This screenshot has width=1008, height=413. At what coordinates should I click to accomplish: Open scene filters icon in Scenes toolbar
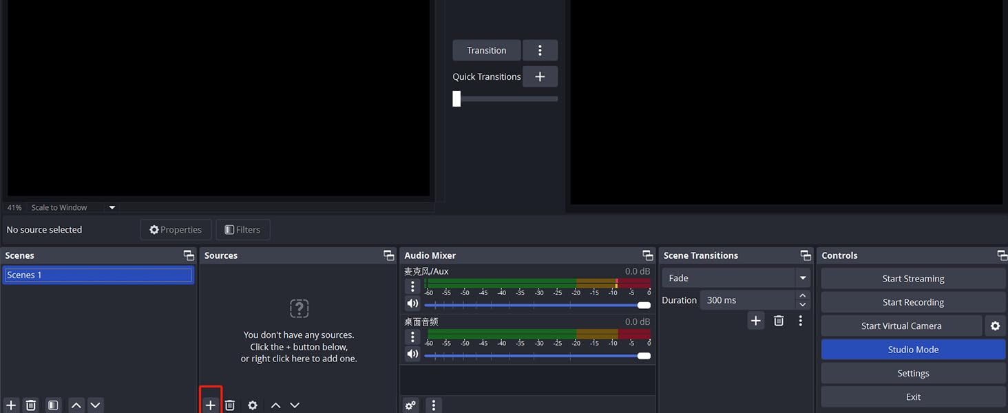point(53,405)
